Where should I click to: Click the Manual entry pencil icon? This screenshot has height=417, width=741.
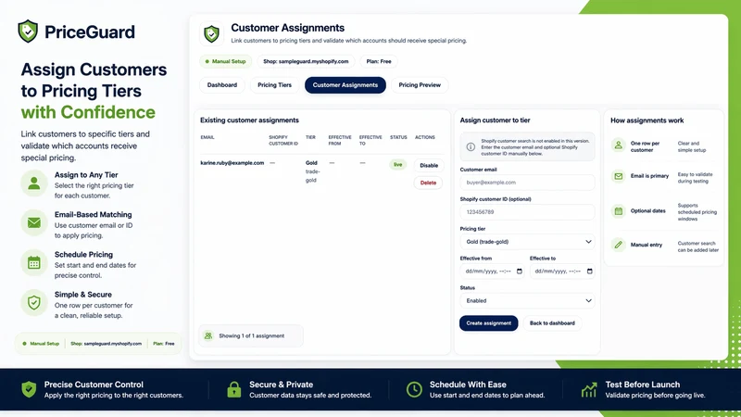(x=618, y=245)
